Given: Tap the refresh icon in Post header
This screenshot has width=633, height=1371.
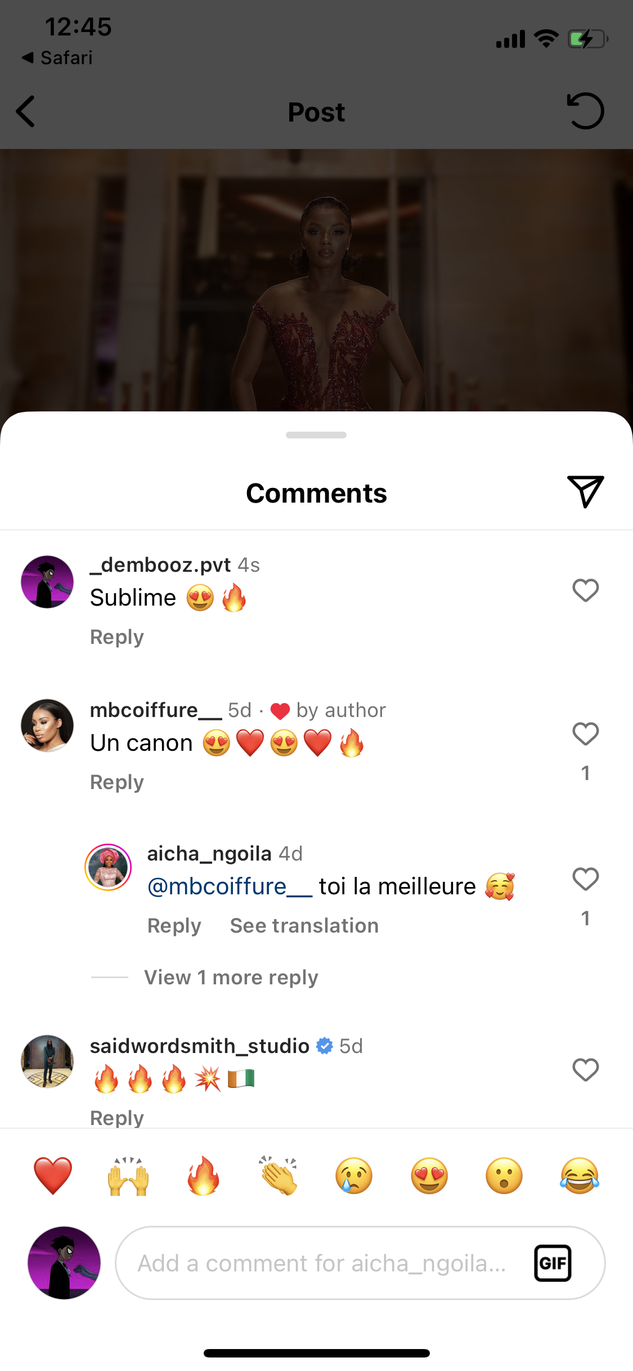Looking at the screenshot, I should click(x=585, y=111).
